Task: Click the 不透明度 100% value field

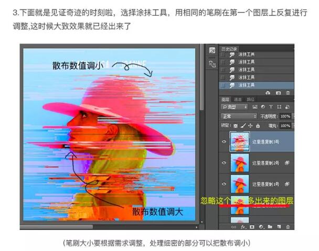Action: point(285,116)
